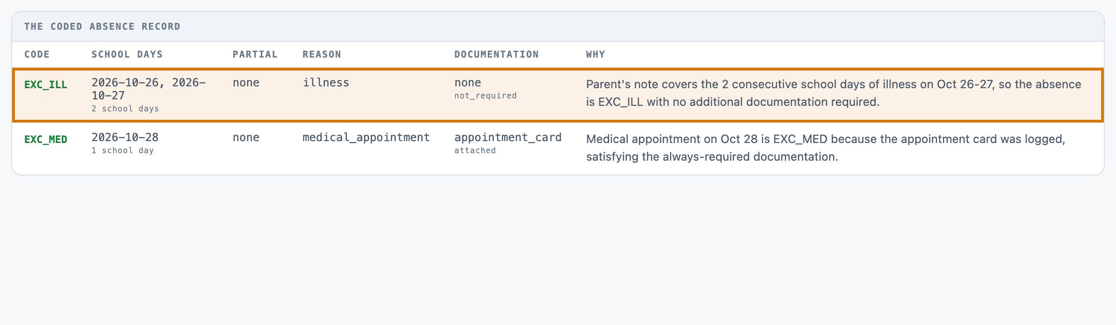Viewport: 1116px width, 325px height.
Task: Select the 2026-10-28 date cell
Action: [x=125, y=137]
